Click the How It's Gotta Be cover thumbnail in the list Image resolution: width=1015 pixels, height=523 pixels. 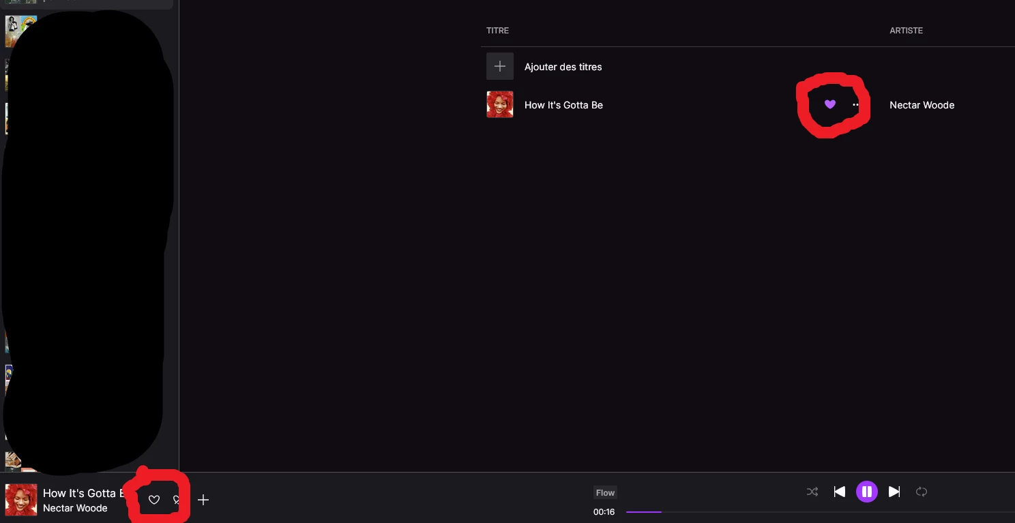499,104
